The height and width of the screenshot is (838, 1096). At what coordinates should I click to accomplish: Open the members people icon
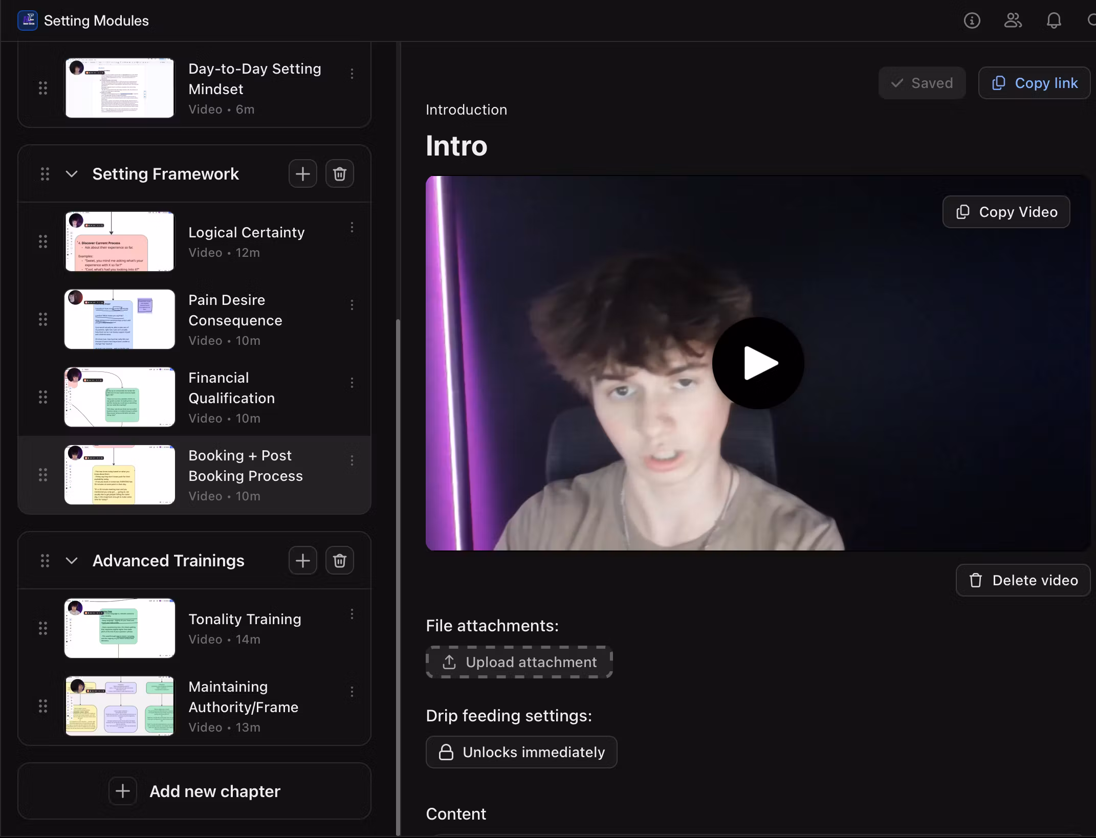click(x=1013, y=20)
